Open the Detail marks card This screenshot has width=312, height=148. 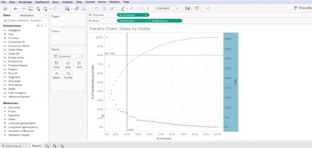point(57,75)
